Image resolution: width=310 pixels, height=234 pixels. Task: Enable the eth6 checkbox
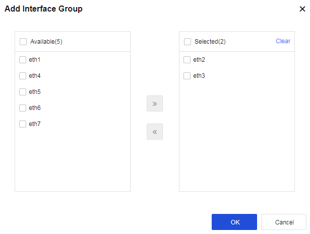pos(23,108)
